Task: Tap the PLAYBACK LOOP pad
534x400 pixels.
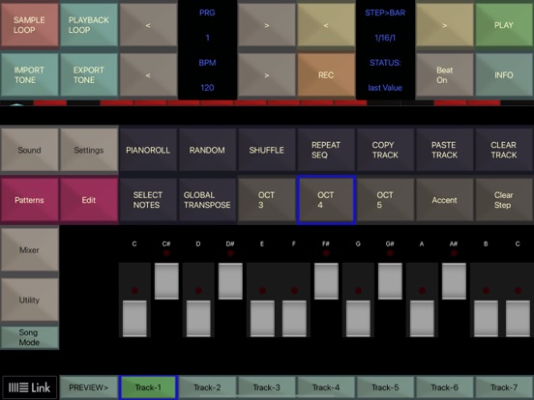Action: click(89, 25)
